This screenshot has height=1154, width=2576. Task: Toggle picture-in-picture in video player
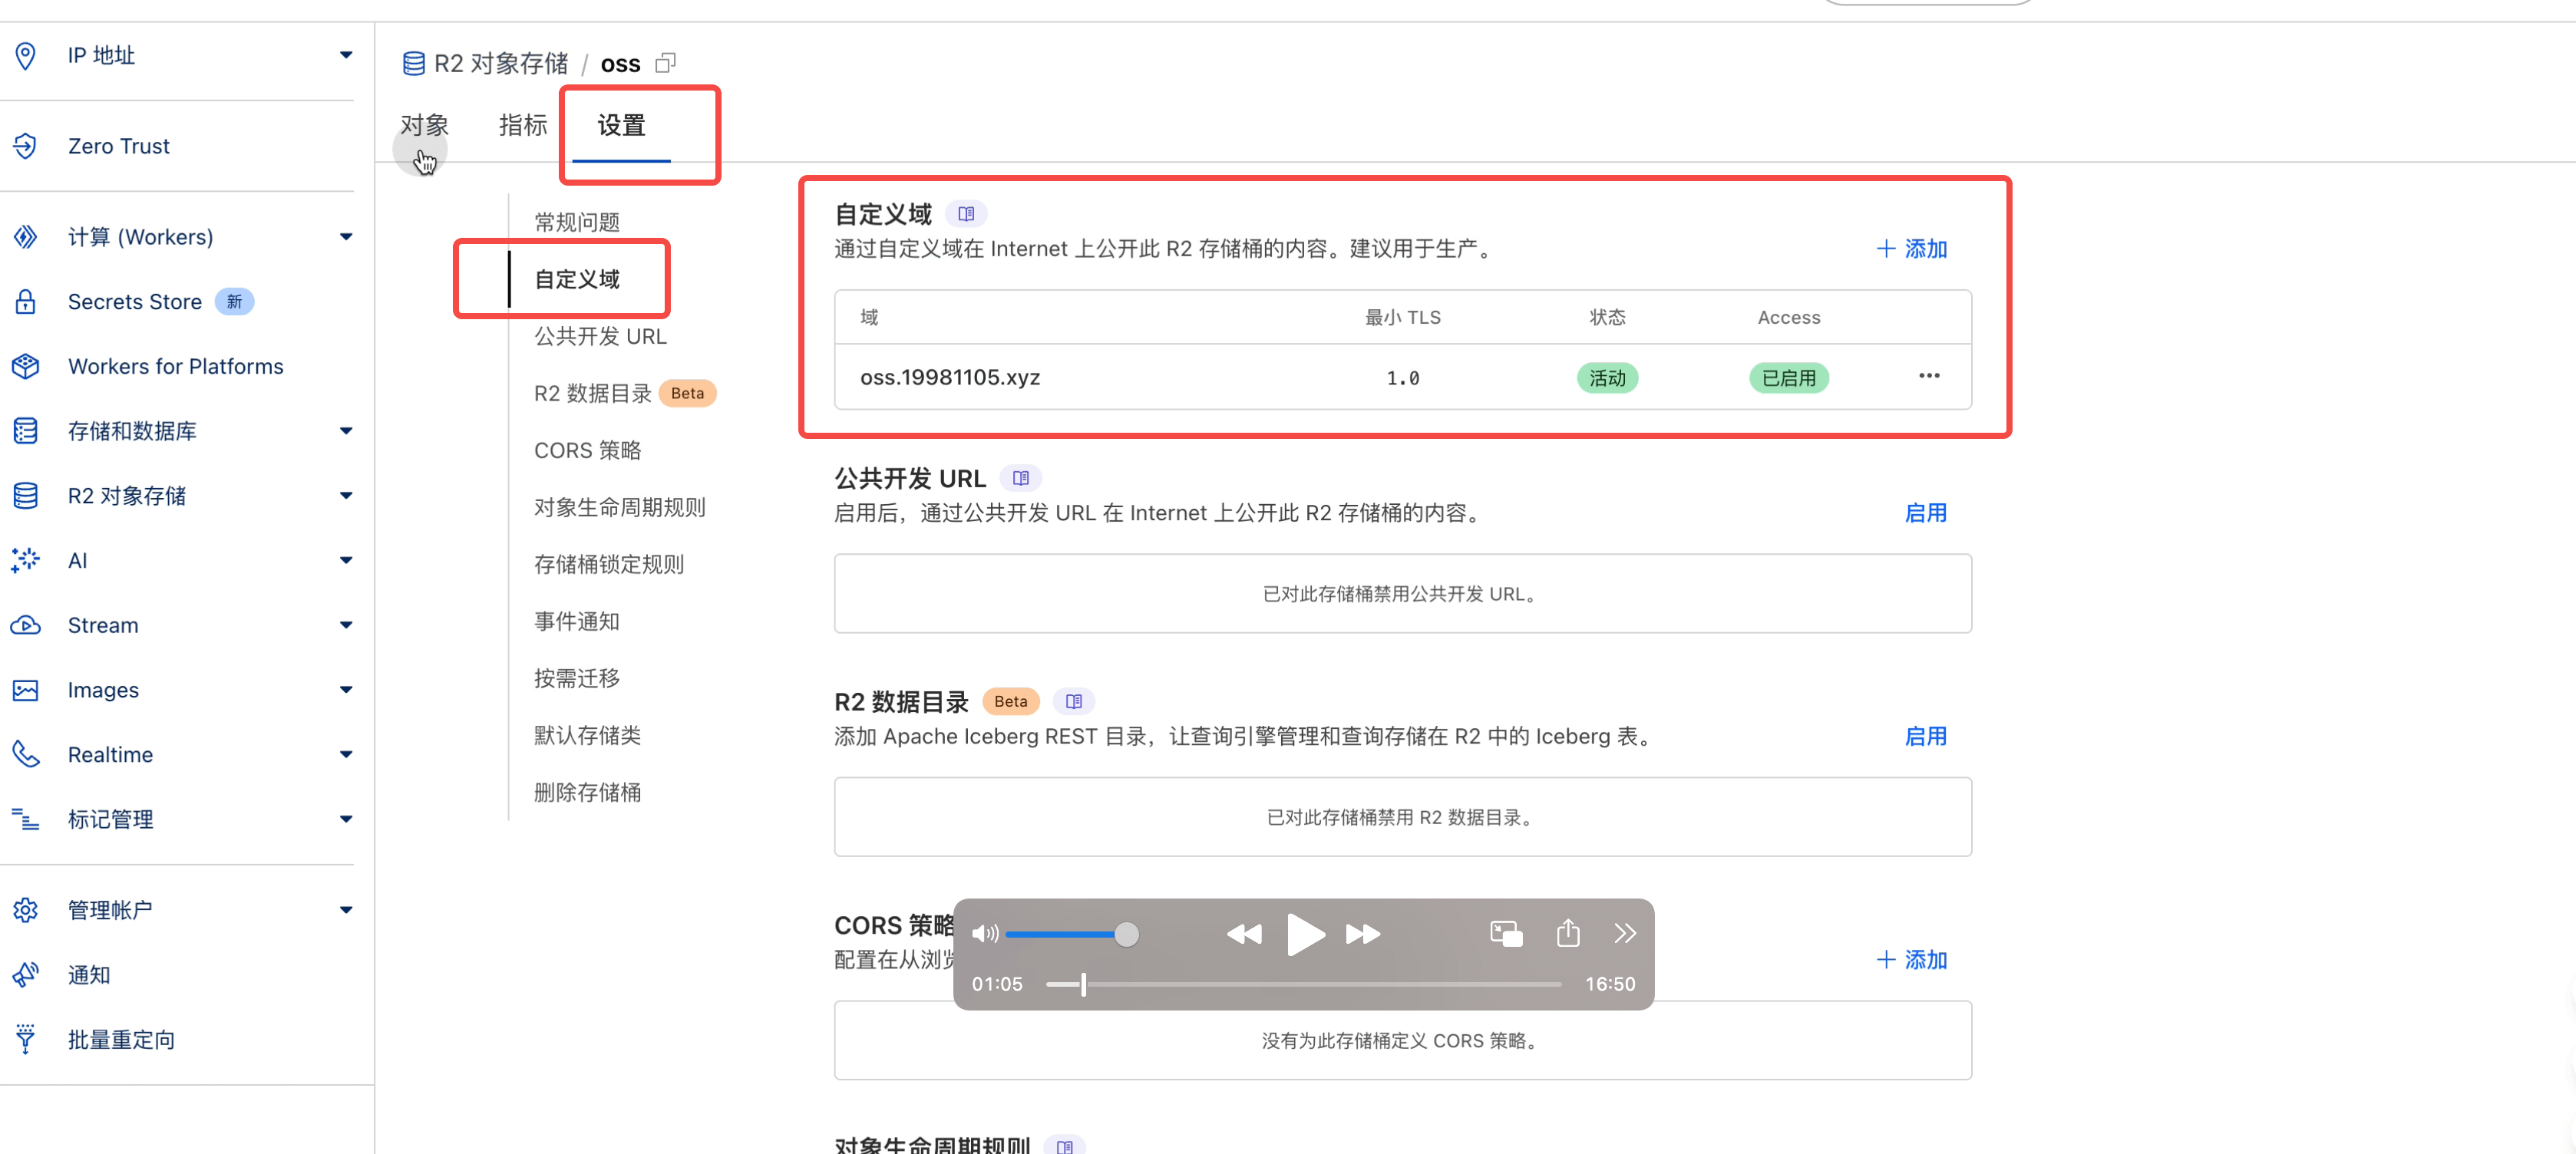tap(1506, 933)
